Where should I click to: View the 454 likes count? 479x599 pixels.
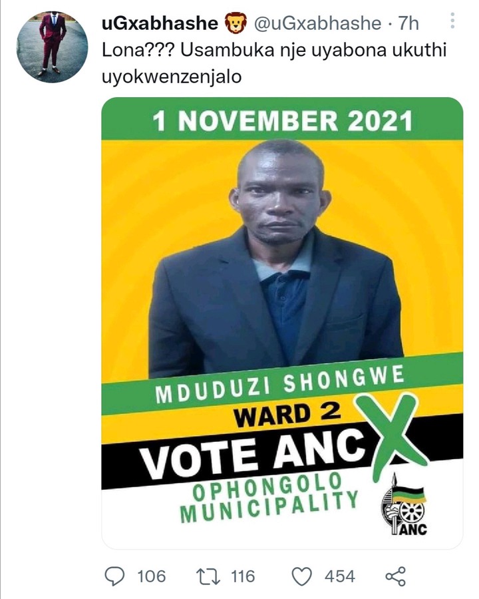point(339,576)
